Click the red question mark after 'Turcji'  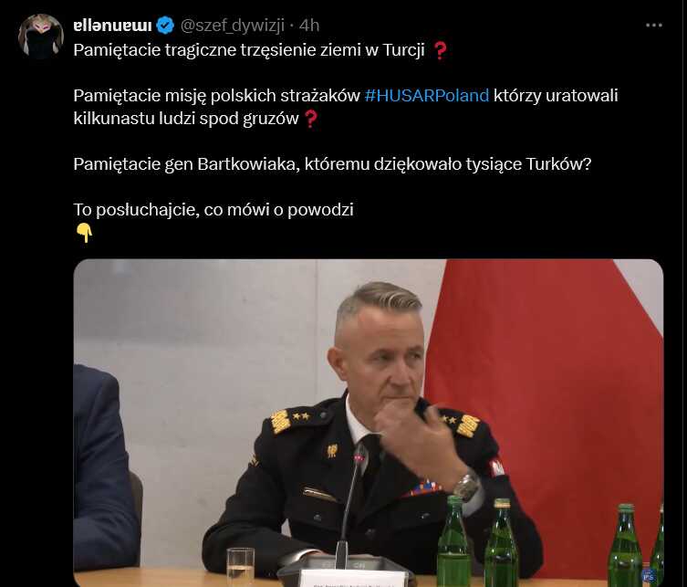(x=440, y=50)
